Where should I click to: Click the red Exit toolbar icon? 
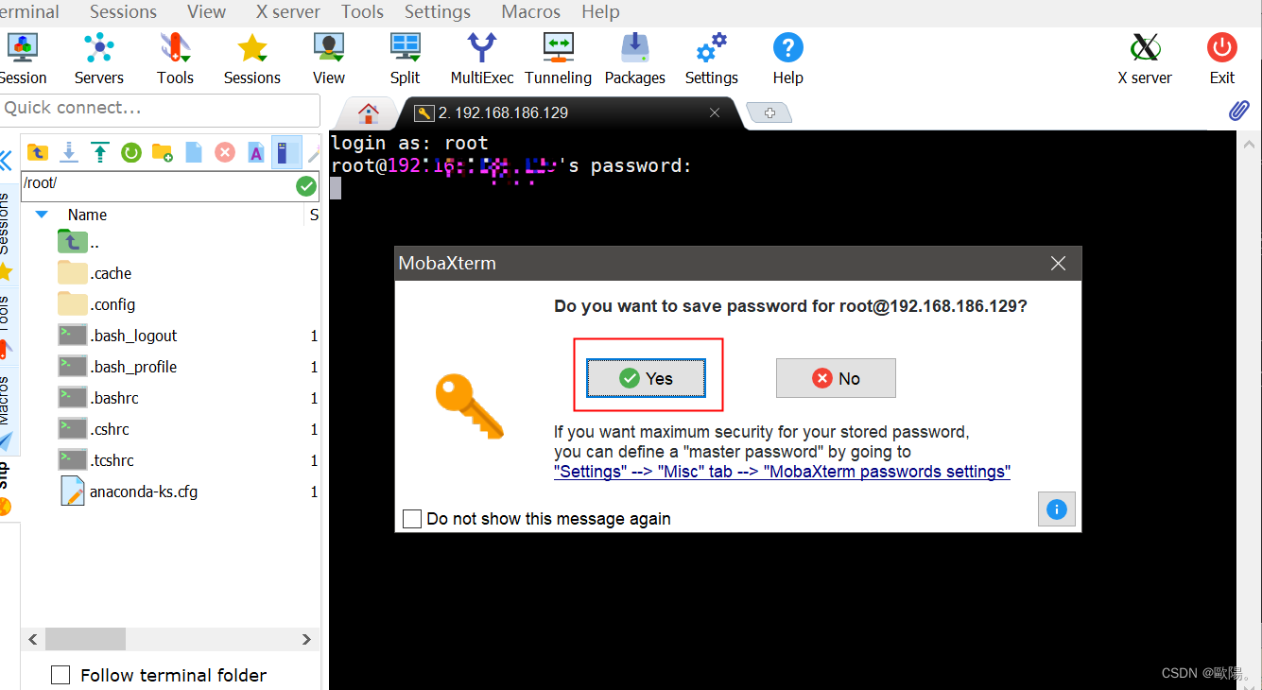(1222, 58)
